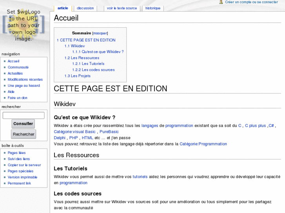
Task: Follow the C plus plus link
Action: click(255, 125)
